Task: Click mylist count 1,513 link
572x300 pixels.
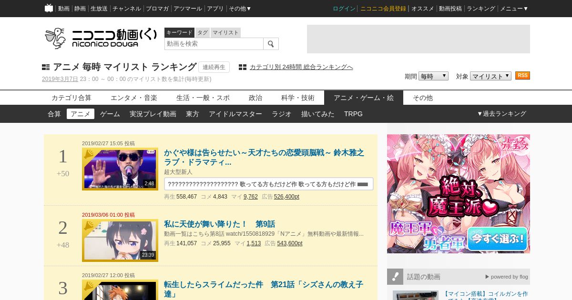Action: [254, 243]
